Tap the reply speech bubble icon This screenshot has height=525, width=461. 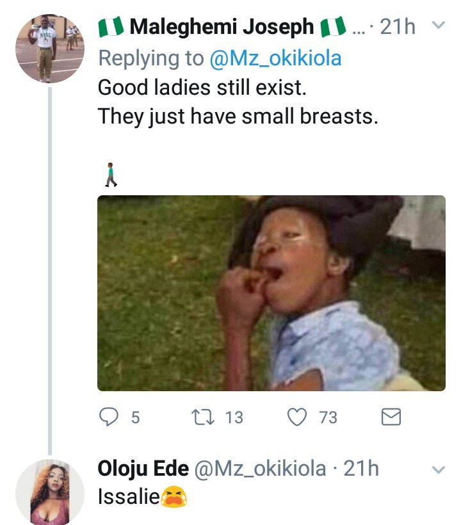pos(109,417)
